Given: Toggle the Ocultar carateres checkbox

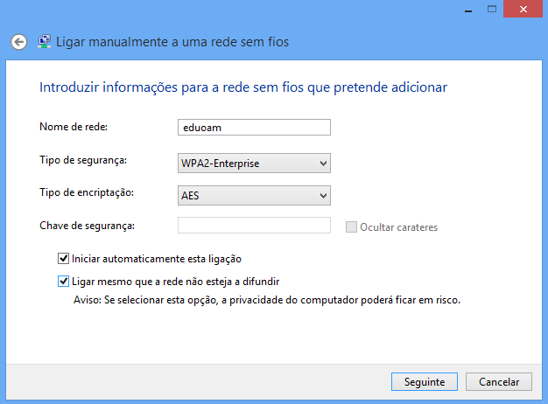Looking at the screenshot, I should pyautogui.click(x=351, y=227).
